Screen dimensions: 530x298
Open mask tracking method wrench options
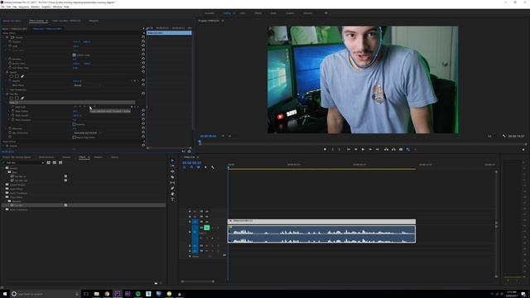94,107
